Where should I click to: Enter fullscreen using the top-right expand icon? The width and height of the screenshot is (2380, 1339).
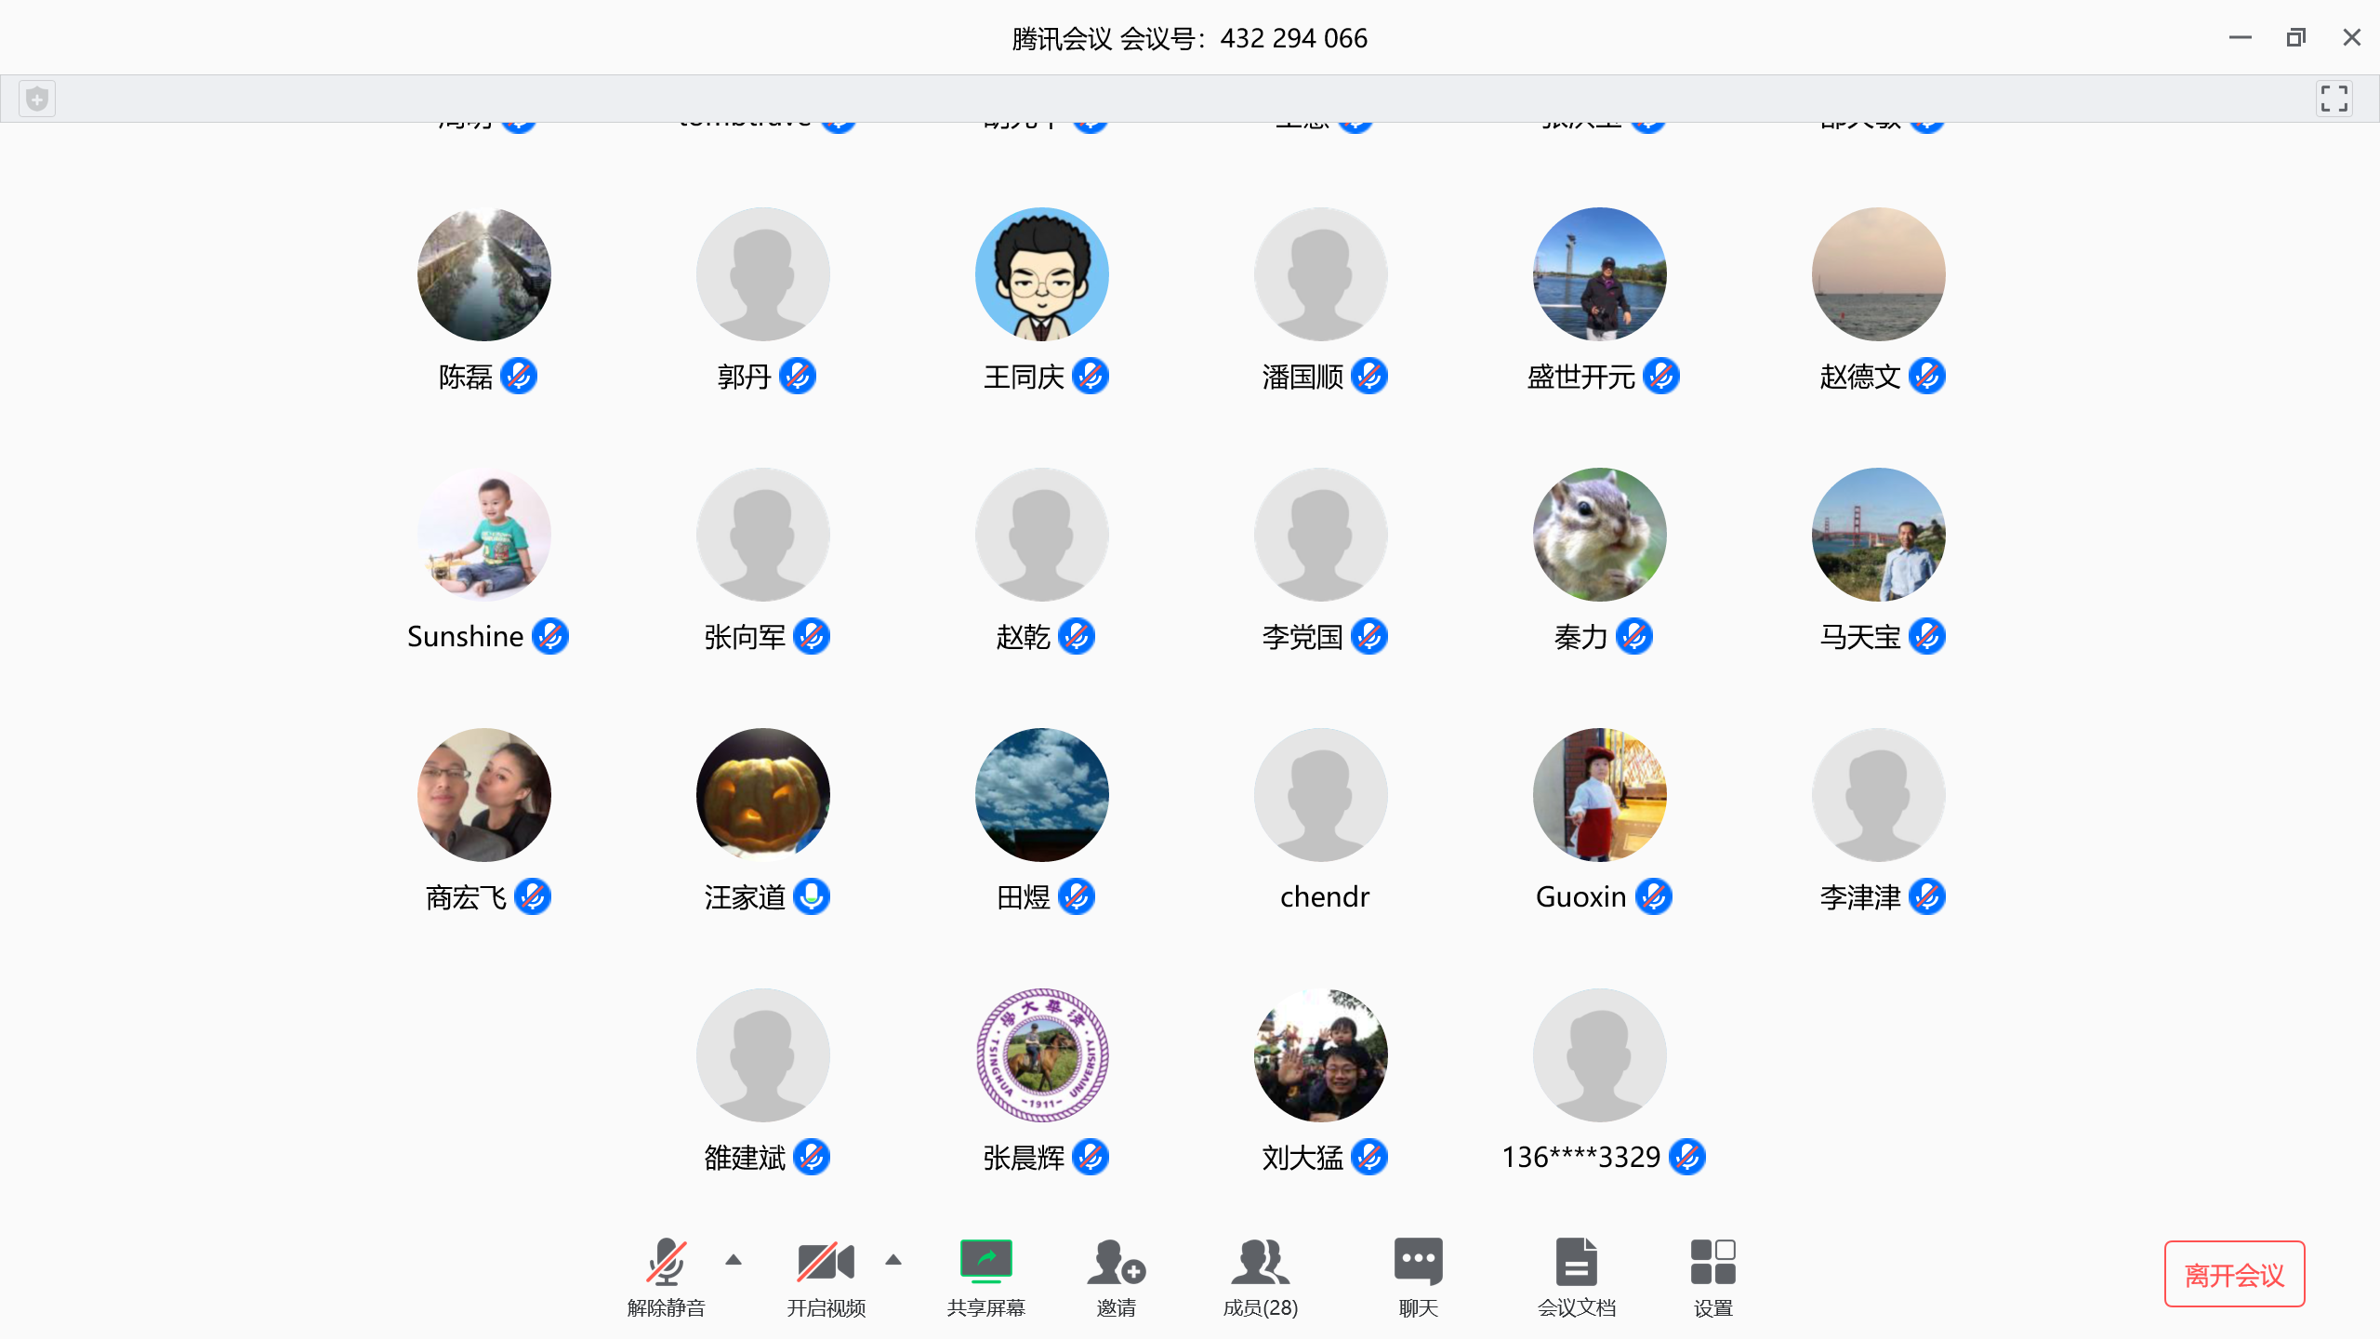tap(2334, 99)
